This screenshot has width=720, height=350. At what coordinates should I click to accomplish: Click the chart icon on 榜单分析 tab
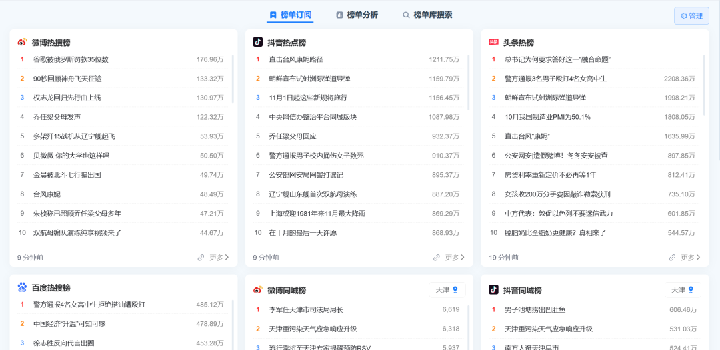pyautogui.click(x=340, y=15)
